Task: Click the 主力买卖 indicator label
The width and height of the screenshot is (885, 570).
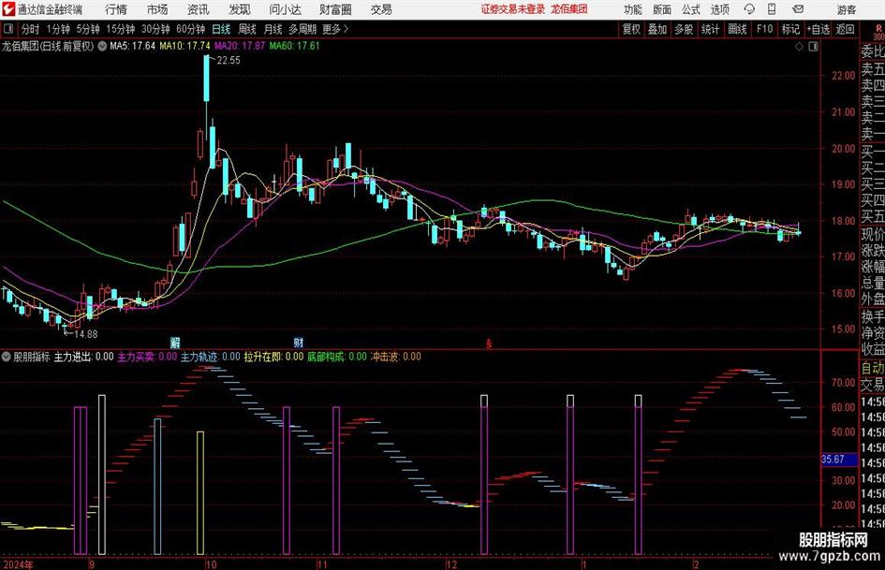Action: (x=147, y=357)
